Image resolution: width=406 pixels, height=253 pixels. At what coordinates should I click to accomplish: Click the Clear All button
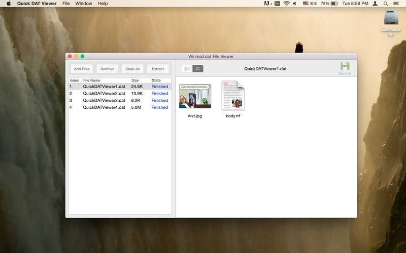[132, 69]
